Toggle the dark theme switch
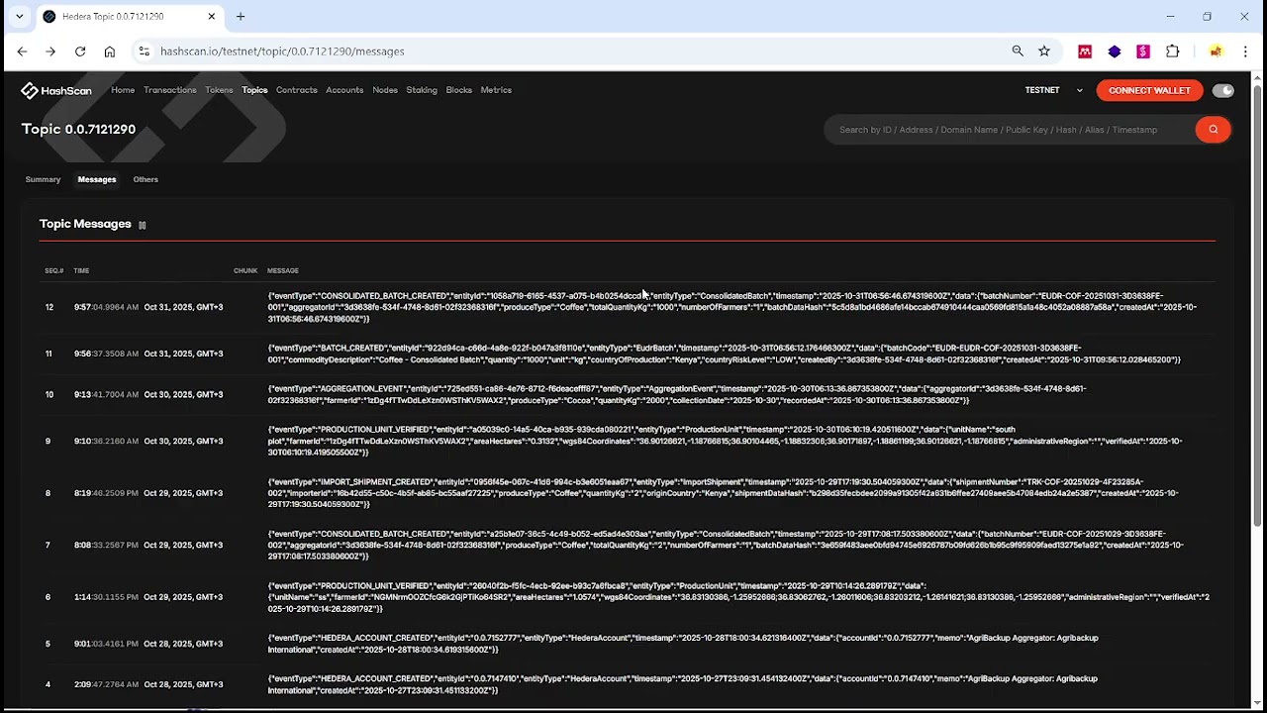The width and height of the screenshot is (1267, 713). pyautogui.click(x=1223, y=90)
